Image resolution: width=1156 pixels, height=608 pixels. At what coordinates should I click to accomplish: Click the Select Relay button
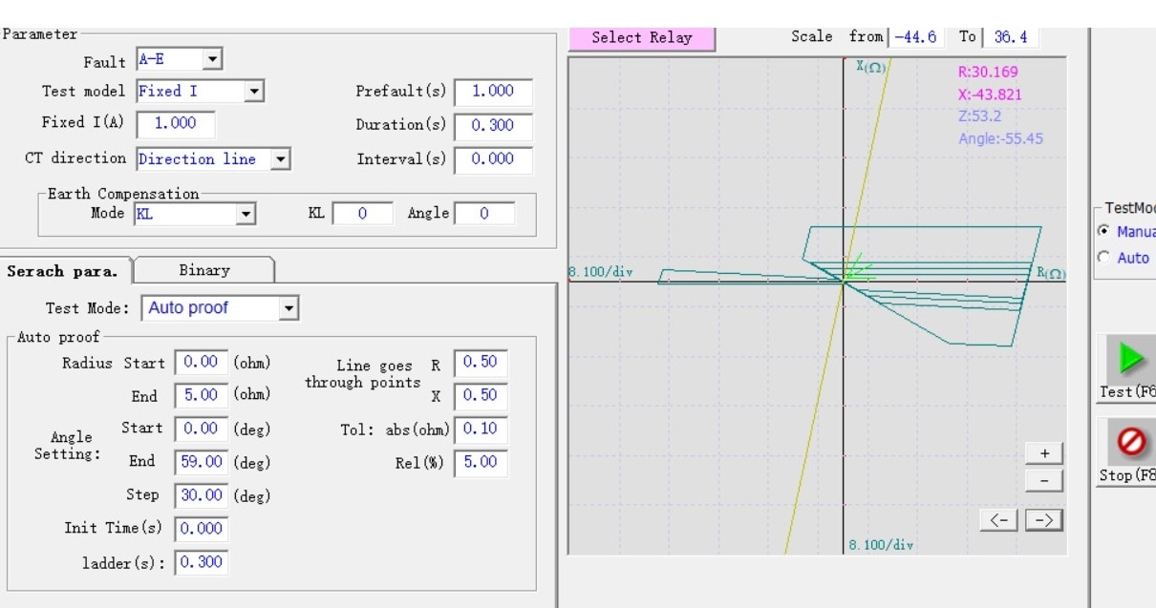pyautogui.click(x=642, y=37)
